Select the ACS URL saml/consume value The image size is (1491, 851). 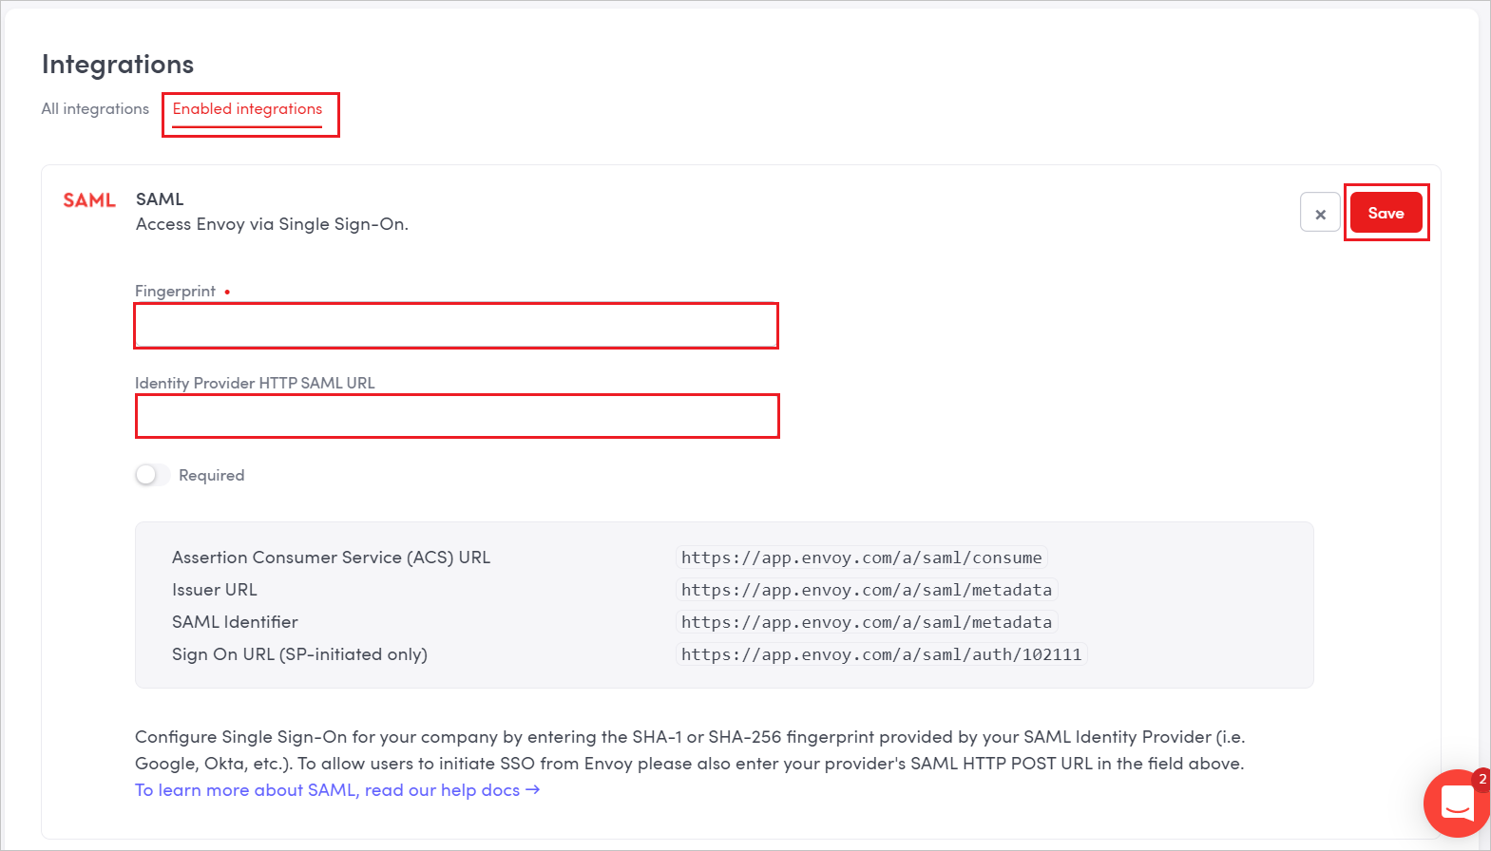(861, 558)
